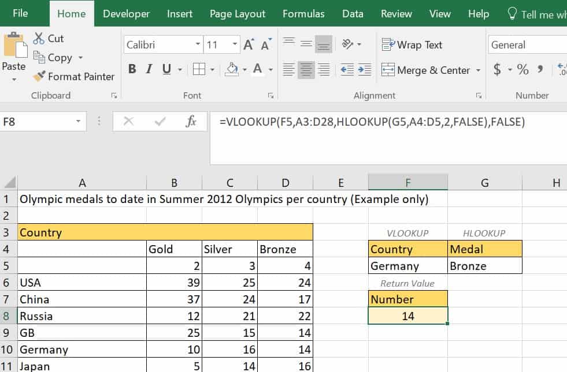Apply accounting dollar format
Viewport: 567px width, 372px height.
coord(497,69)
